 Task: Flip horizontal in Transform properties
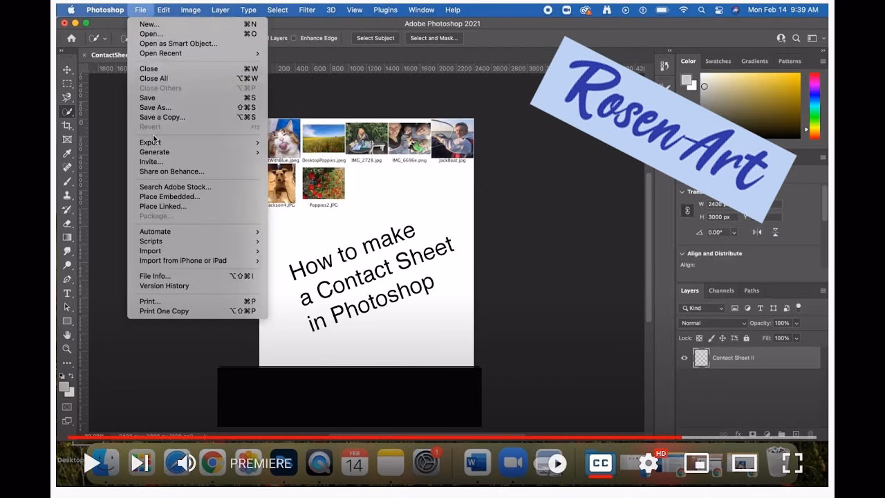pos(757,232)
